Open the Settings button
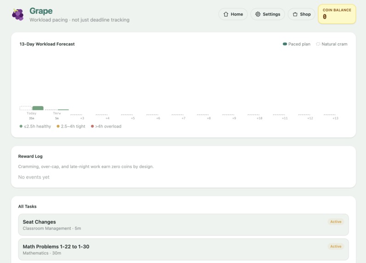Viewport: 366px width, 263px height. pyautogui.click(x=268, y=14)
